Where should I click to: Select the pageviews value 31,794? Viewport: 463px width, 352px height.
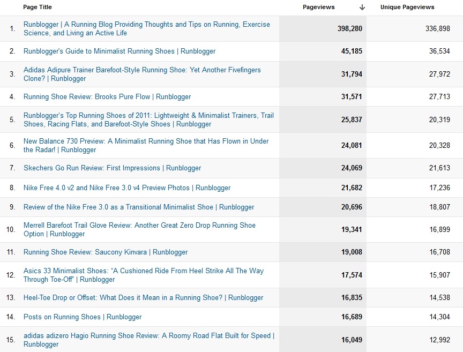pos(352,74)
